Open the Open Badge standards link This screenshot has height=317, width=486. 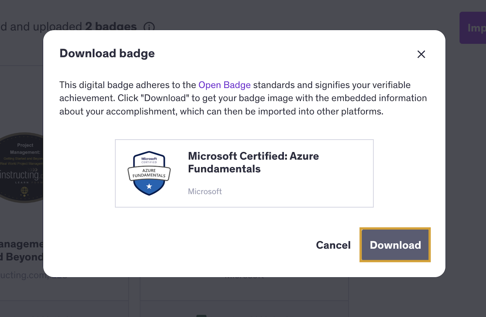pos(225,85)
